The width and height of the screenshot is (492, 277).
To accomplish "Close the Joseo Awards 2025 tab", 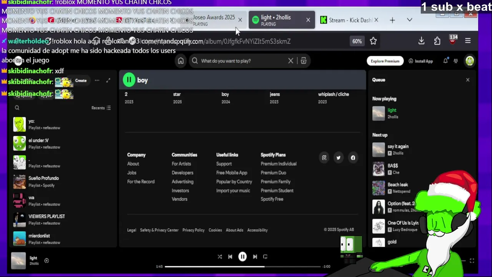I will [240, 20].
